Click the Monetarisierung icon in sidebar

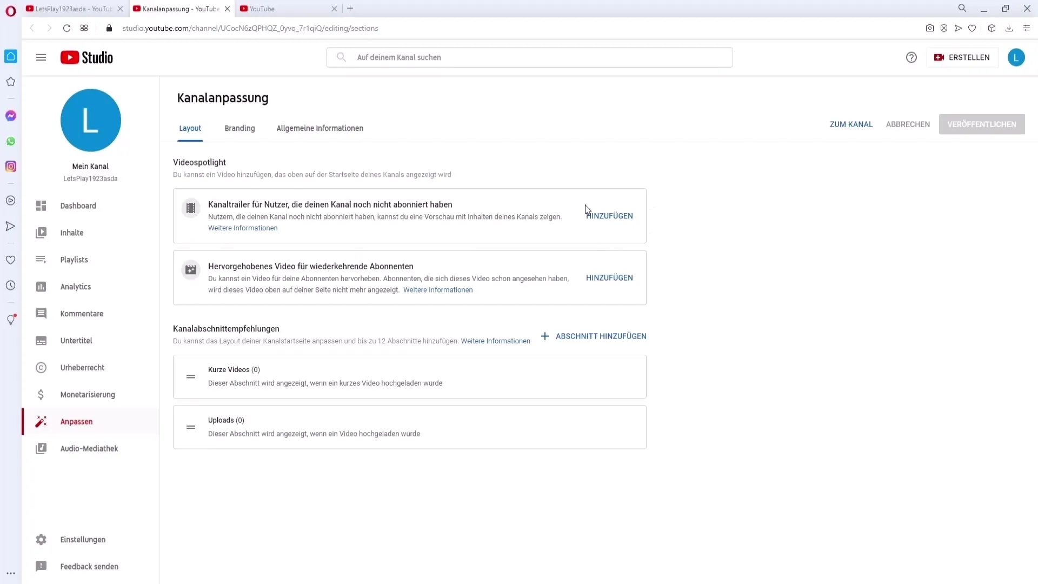click(41, 394)
